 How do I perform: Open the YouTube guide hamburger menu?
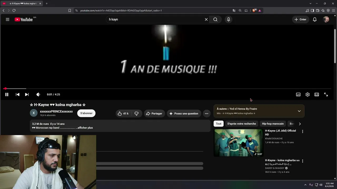(8, 19)
